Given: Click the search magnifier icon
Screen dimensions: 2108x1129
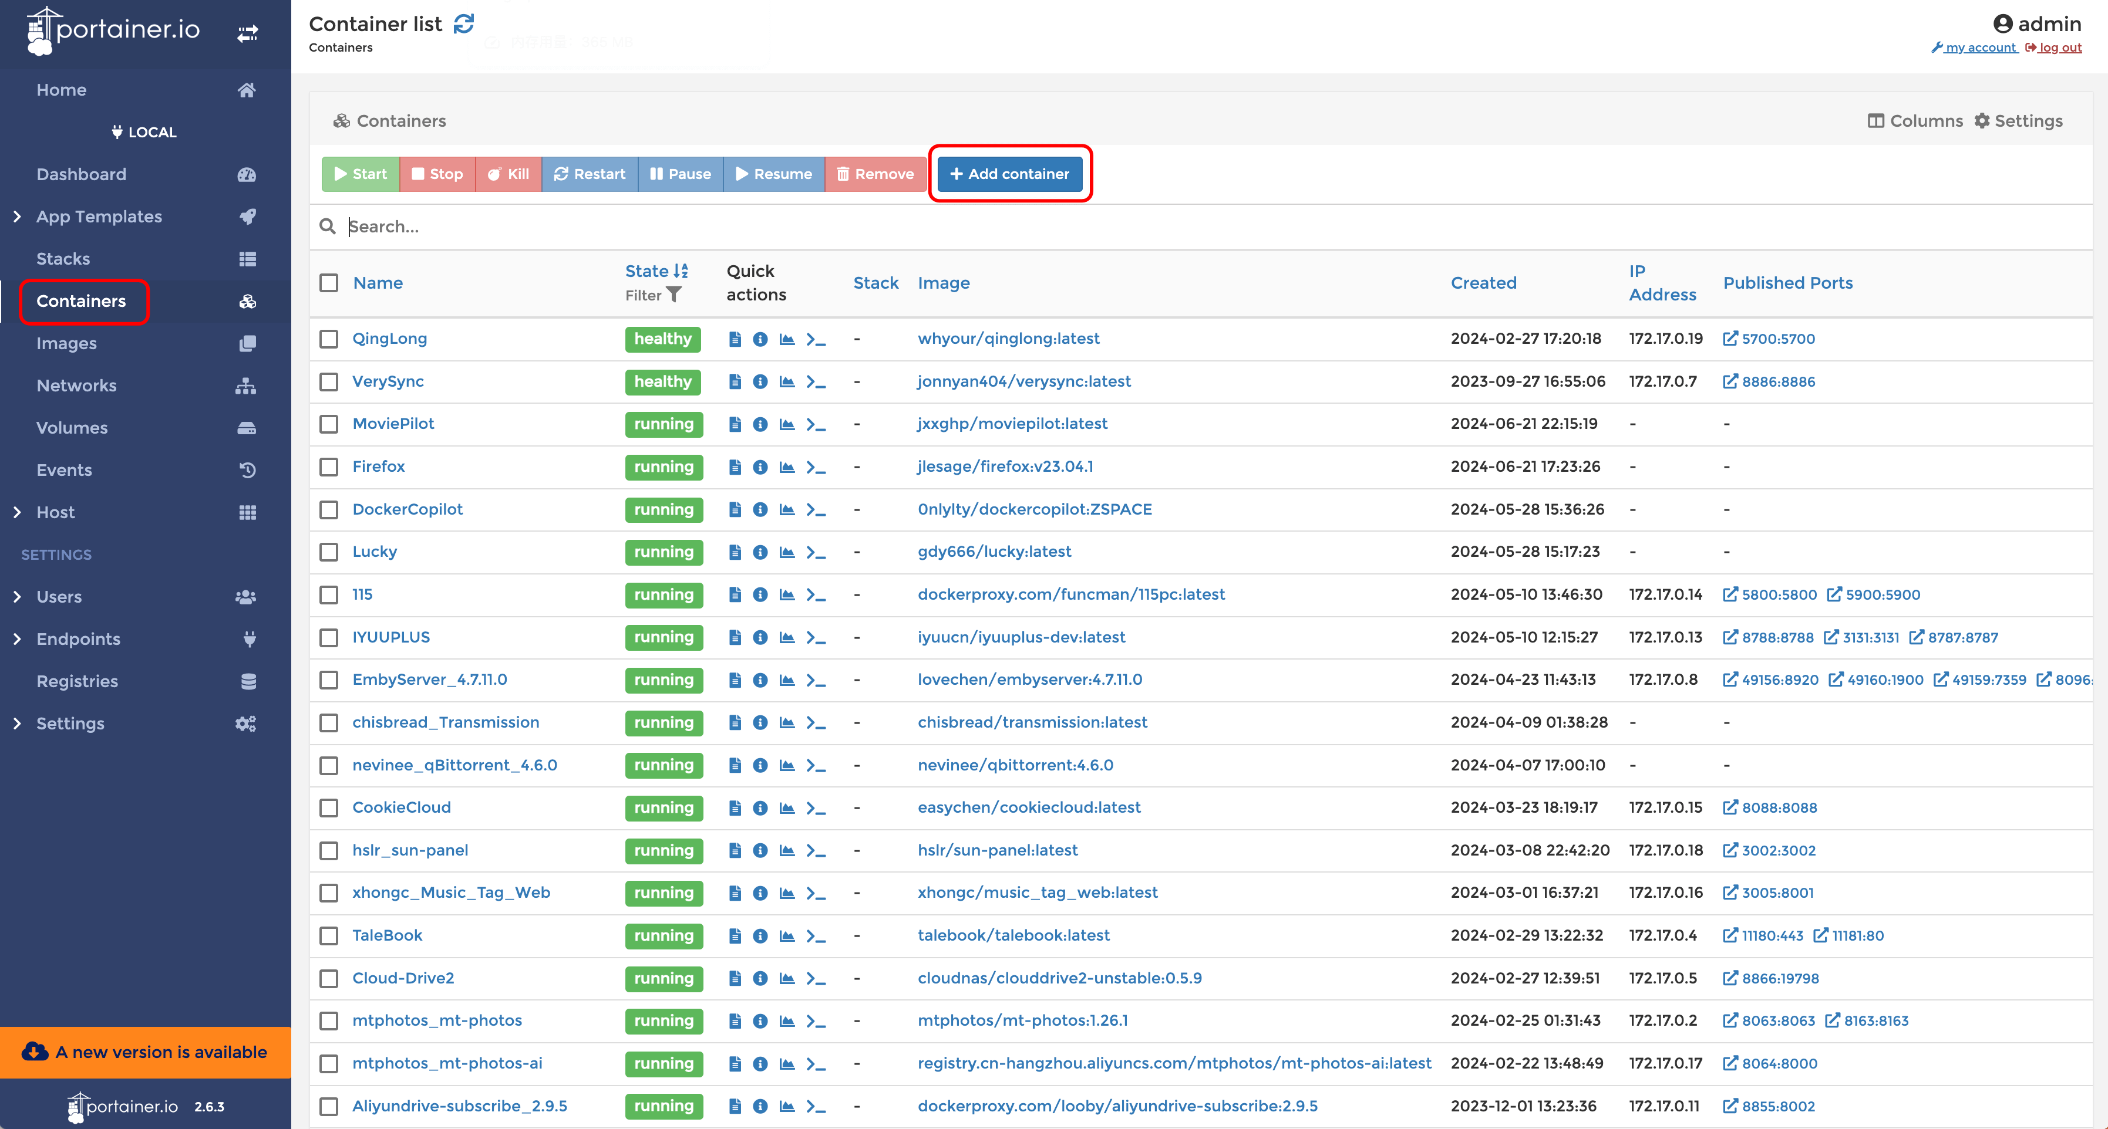Looking at the screenshot, I should click(327, 227).
